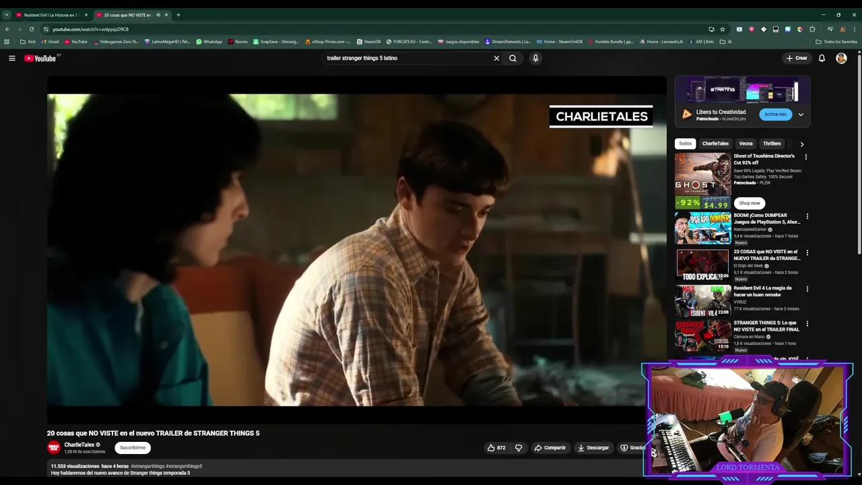
Task: Open options for BOOM Como DUMPEAR video
Action: click(x=807, y=217)
